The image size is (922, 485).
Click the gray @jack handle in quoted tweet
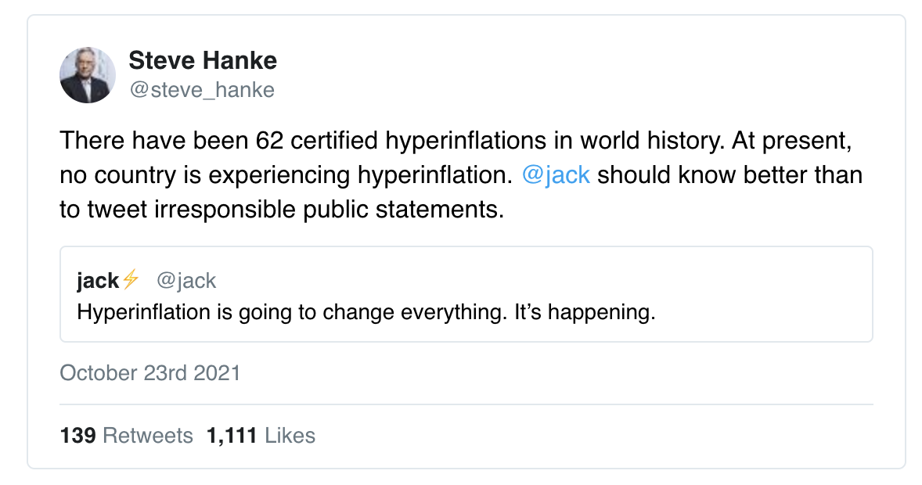click(186, 281)
